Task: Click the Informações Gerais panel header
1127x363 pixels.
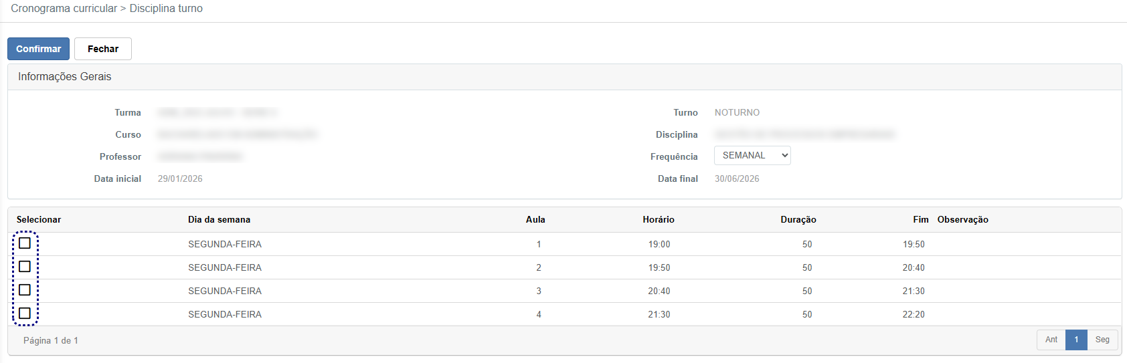Action: (65, 77)
